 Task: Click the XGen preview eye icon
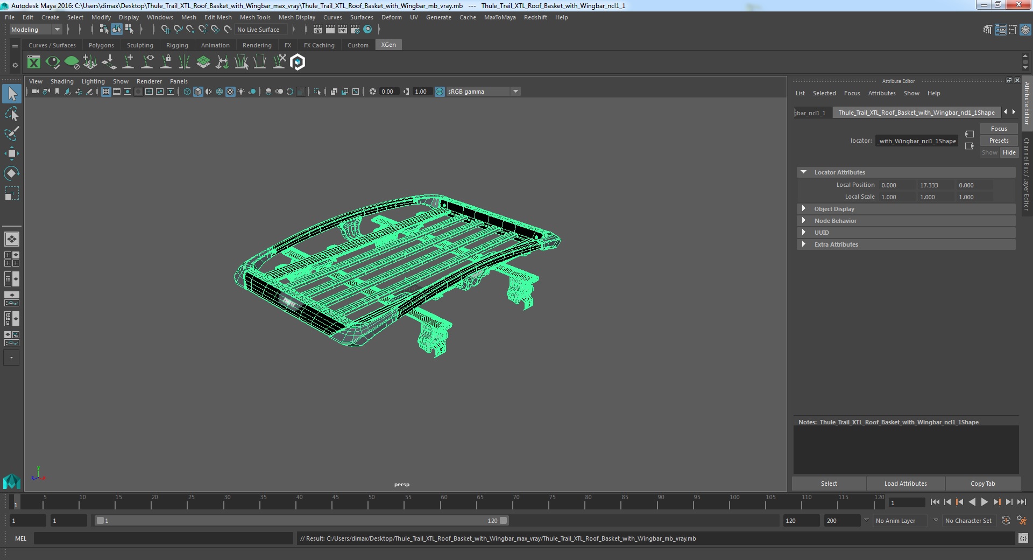pyautogui.click(x=53, y=62)
